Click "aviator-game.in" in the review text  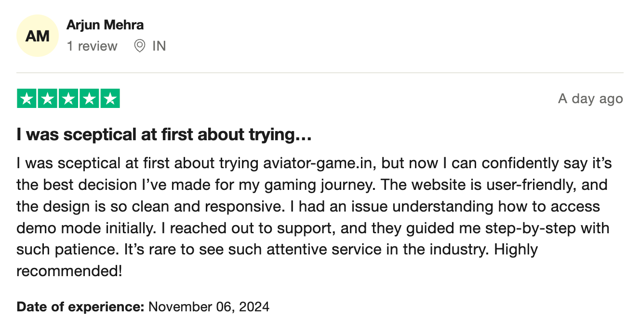(x=320, y=163)
